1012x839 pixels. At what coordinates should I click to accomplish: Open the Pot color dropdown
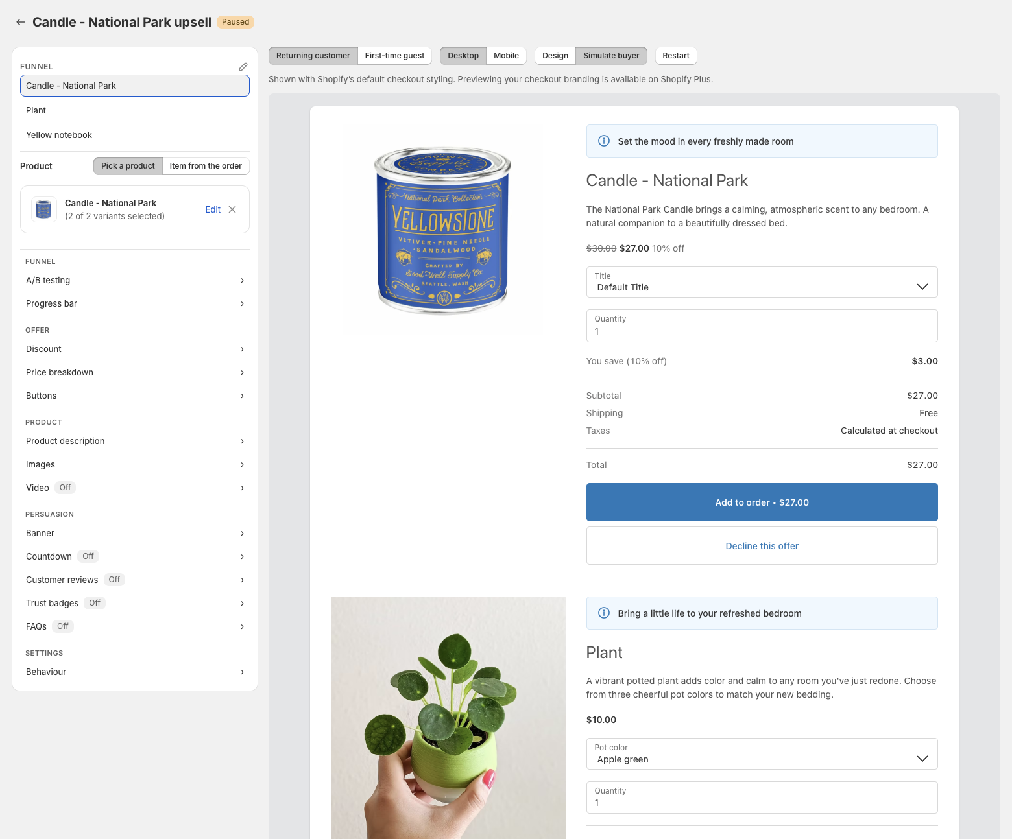tap(762, 754)
